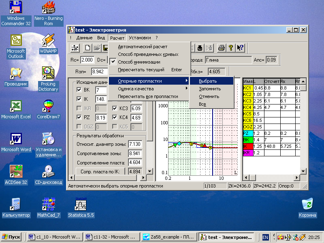Uncheck the IK checkbox
This screenshot has width=324, height=243.
[x=79, y=99]
